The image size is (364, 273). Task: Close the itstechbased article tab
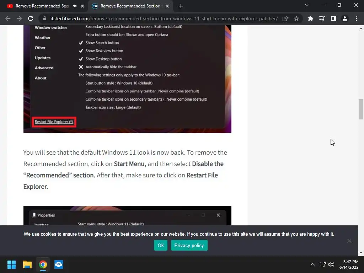click(167, 6)
